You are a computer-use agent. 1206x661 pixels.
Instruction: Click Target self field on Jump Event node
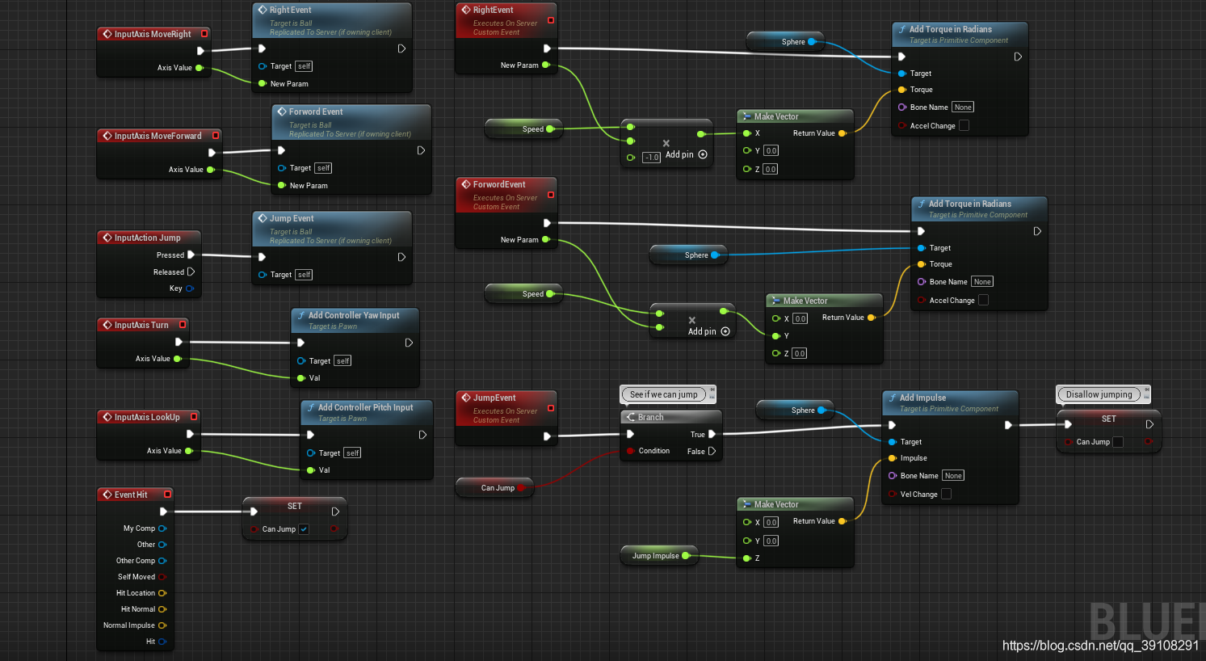(304, 275)
